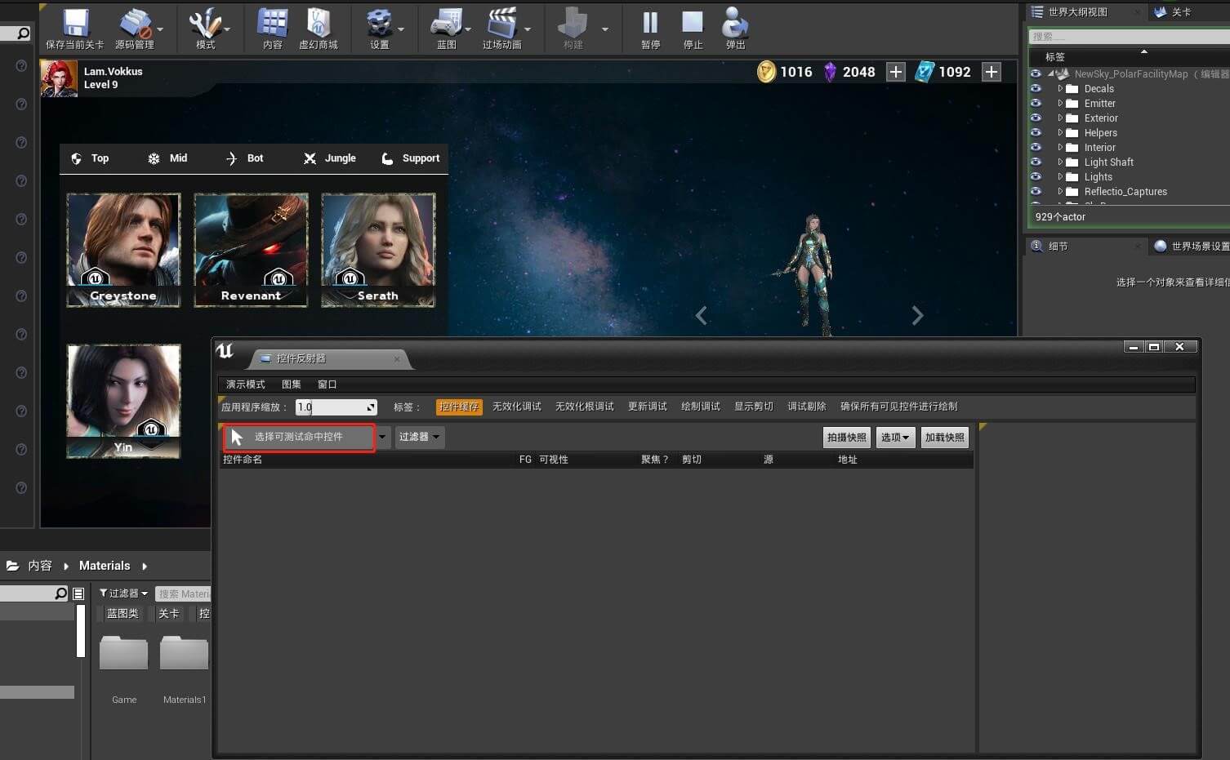The height and width of the screenshot is (760, 1230).
Task: Click the blue card currency icon
Action: click(925, 72)
